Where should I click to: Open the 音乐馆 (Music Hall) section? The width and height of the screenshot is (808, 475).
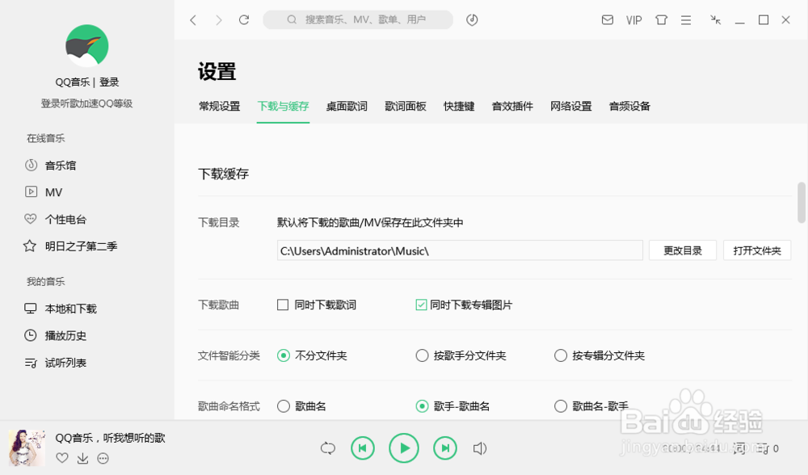pyautogui.click(x=51, y=165)
